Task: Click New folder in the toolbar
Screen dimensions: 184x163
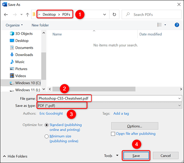Action: coord(40,25)
